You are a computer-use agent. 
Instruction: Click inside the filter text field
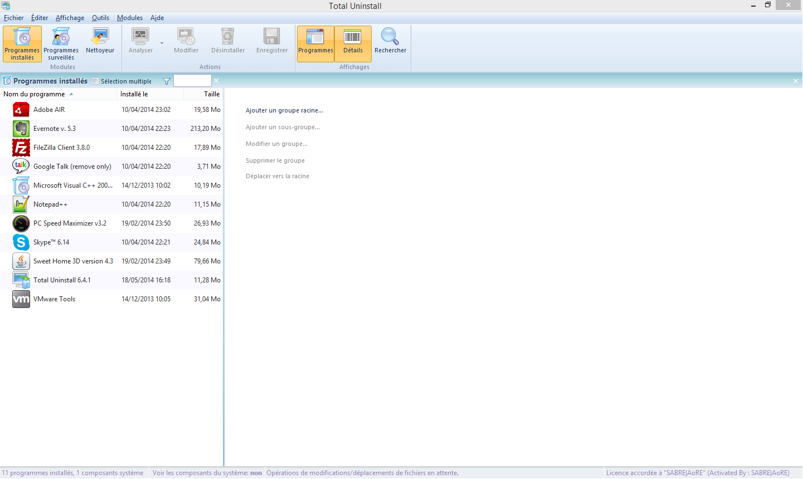[x=192, y=81]
